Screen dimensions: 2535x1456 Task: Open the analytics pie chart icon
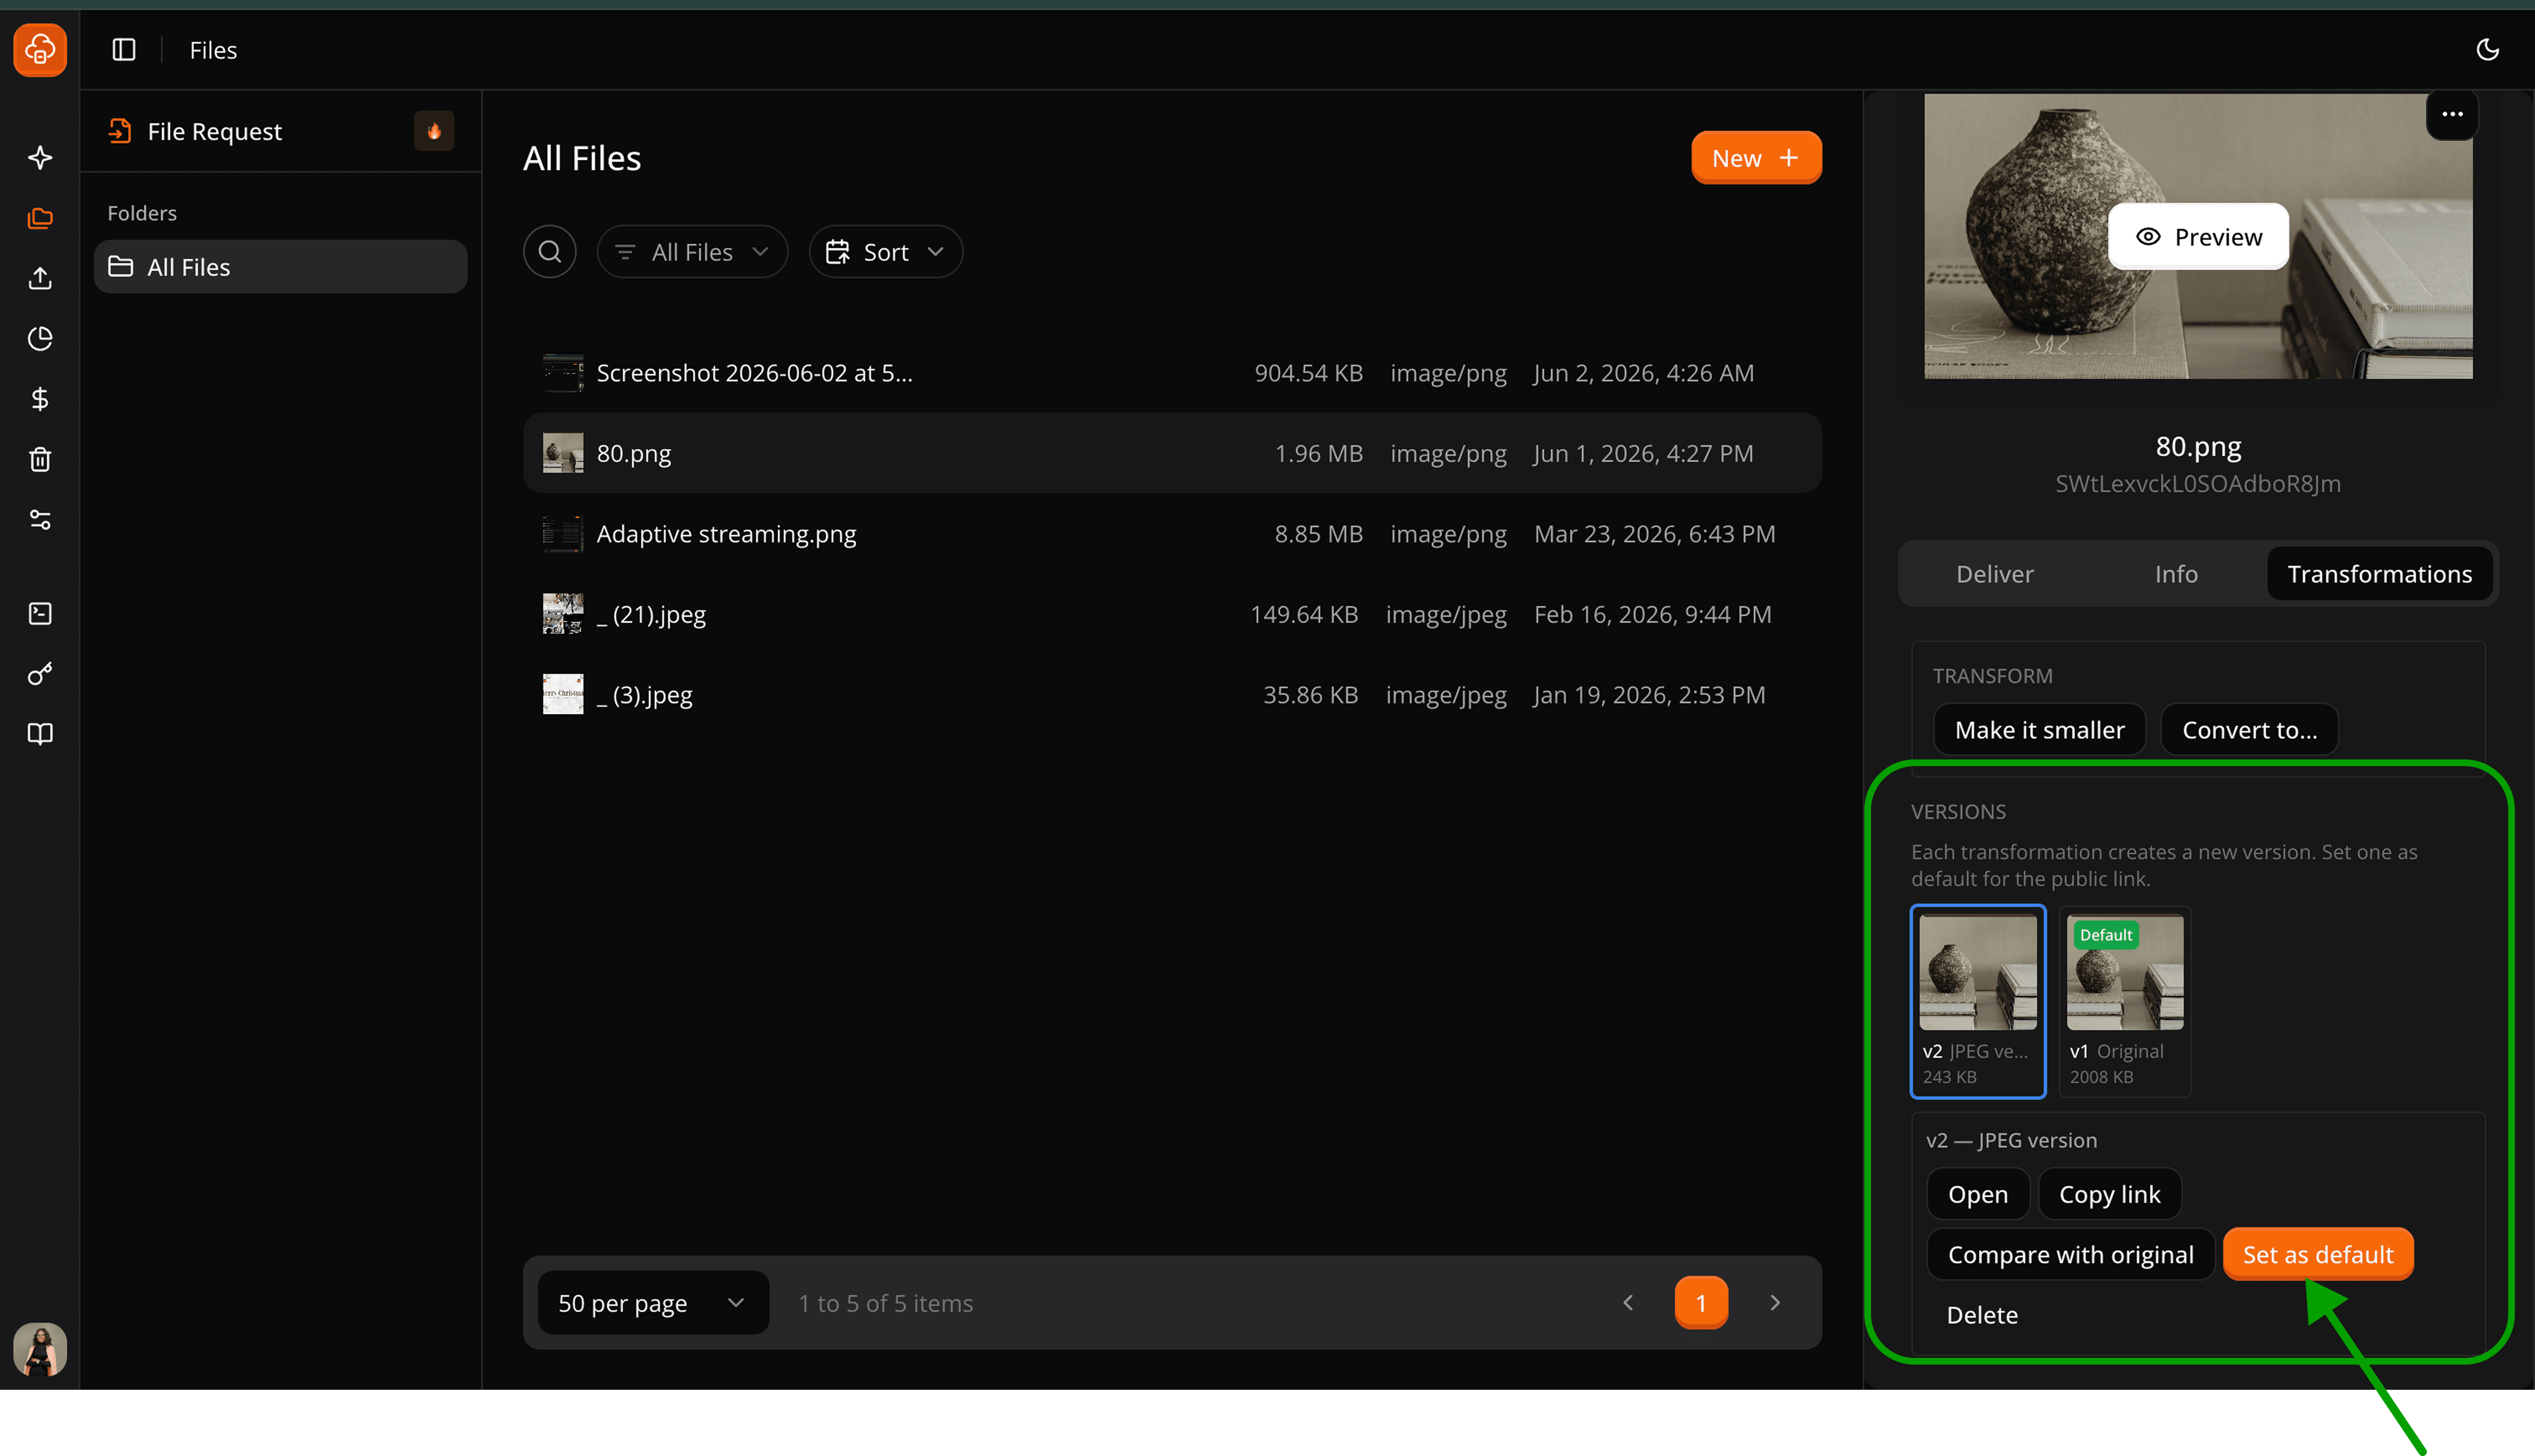pos(40,339)
